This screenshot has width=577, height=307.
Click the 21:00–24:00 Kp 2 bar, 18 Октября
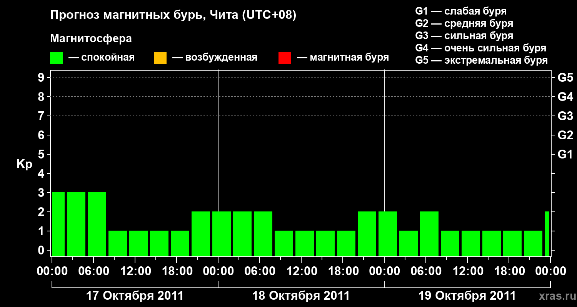(x=367, y=234)
